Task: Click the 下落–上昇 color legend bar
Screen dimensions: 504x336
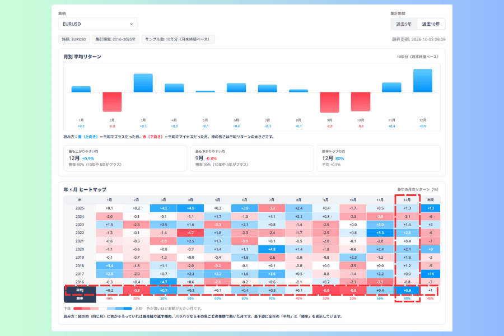Action: (102, 309)
